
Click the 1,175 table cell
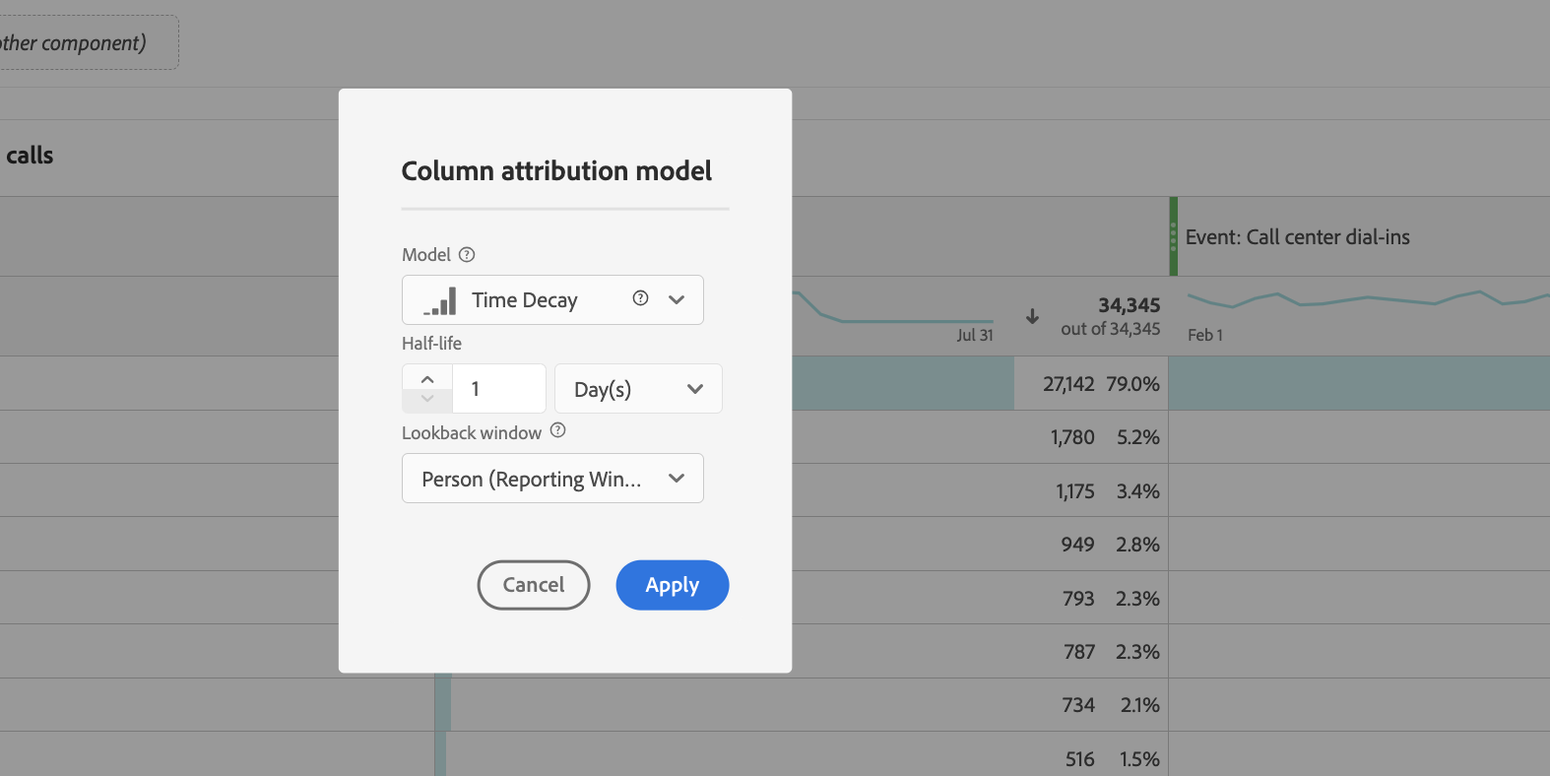pyautogui.click(x=1075, y=491)
